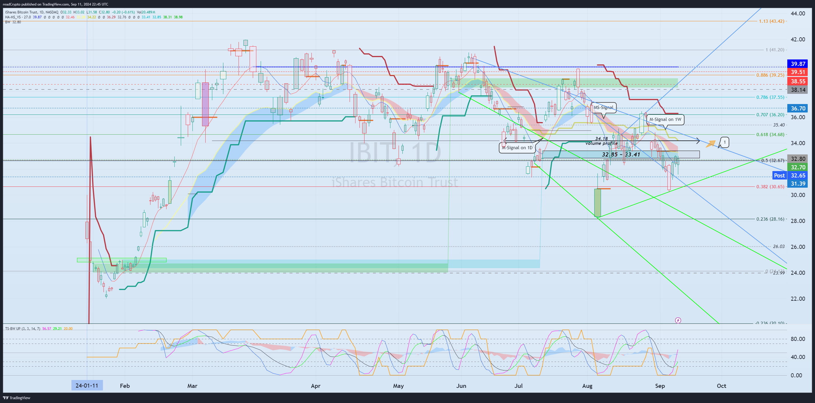The height and width of the screenshot is (403, 815).
Task: Click the 0.618 (34.68) Fibonacci label
Action: coord(770,135)
